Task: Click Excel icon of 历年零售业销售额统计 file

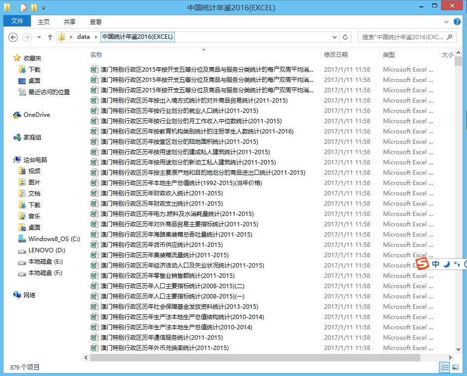Action: [94, 276]
